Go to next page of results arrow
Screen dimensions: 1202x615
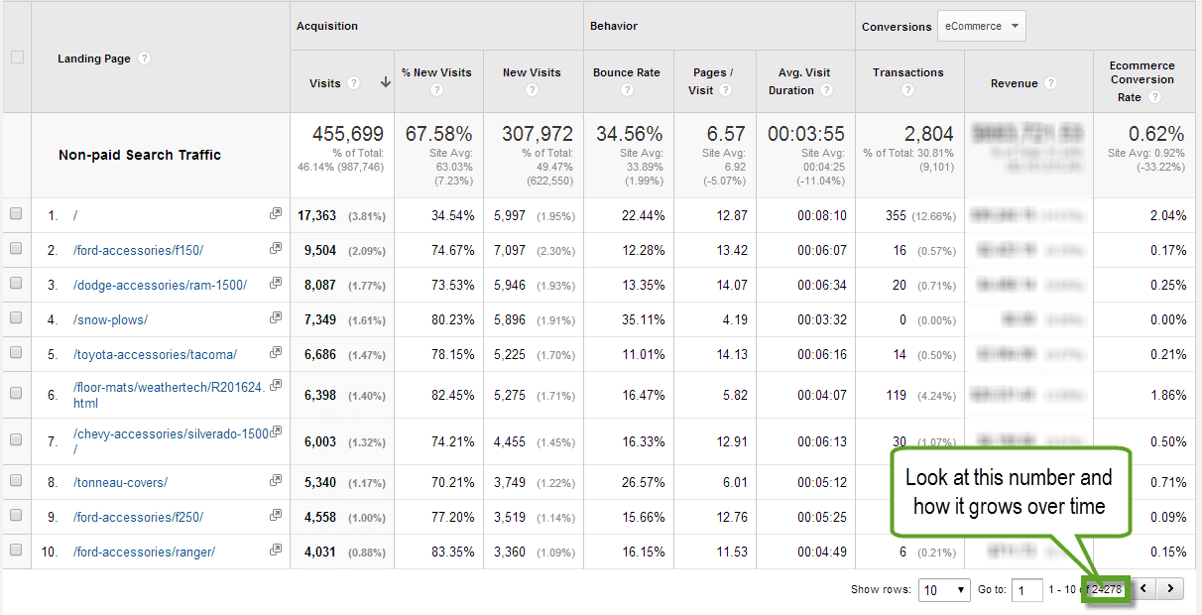click(x=1171, y=589)
